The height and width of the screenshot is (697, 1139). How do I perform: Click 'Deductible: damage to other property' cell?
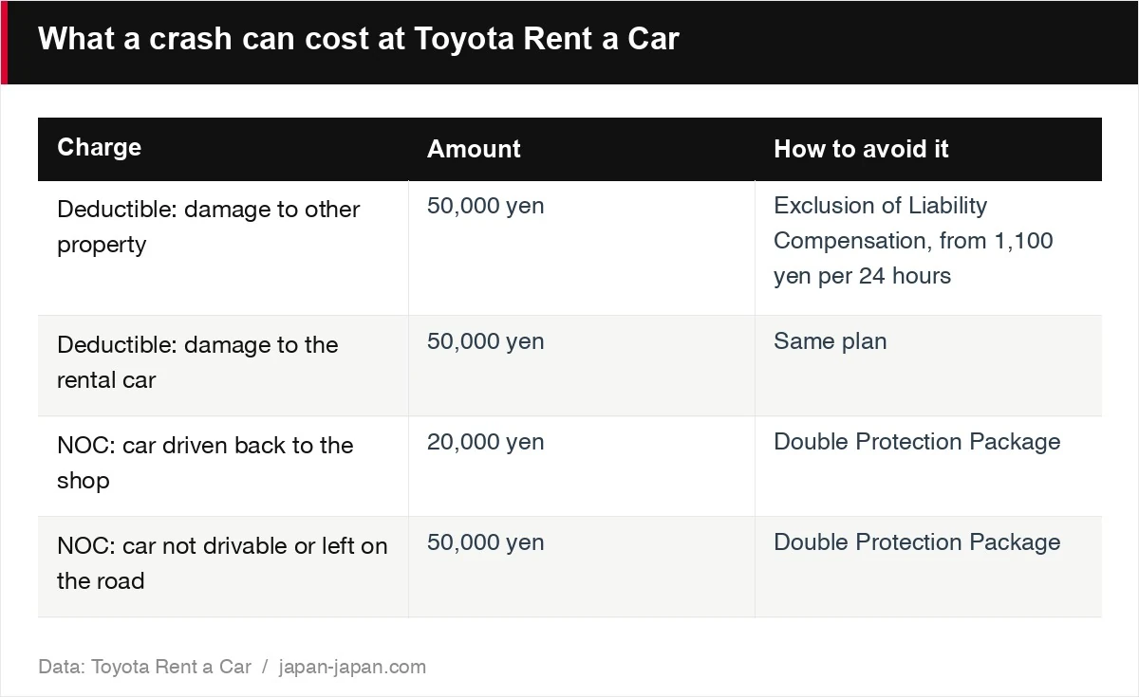[x=223, y=248]
